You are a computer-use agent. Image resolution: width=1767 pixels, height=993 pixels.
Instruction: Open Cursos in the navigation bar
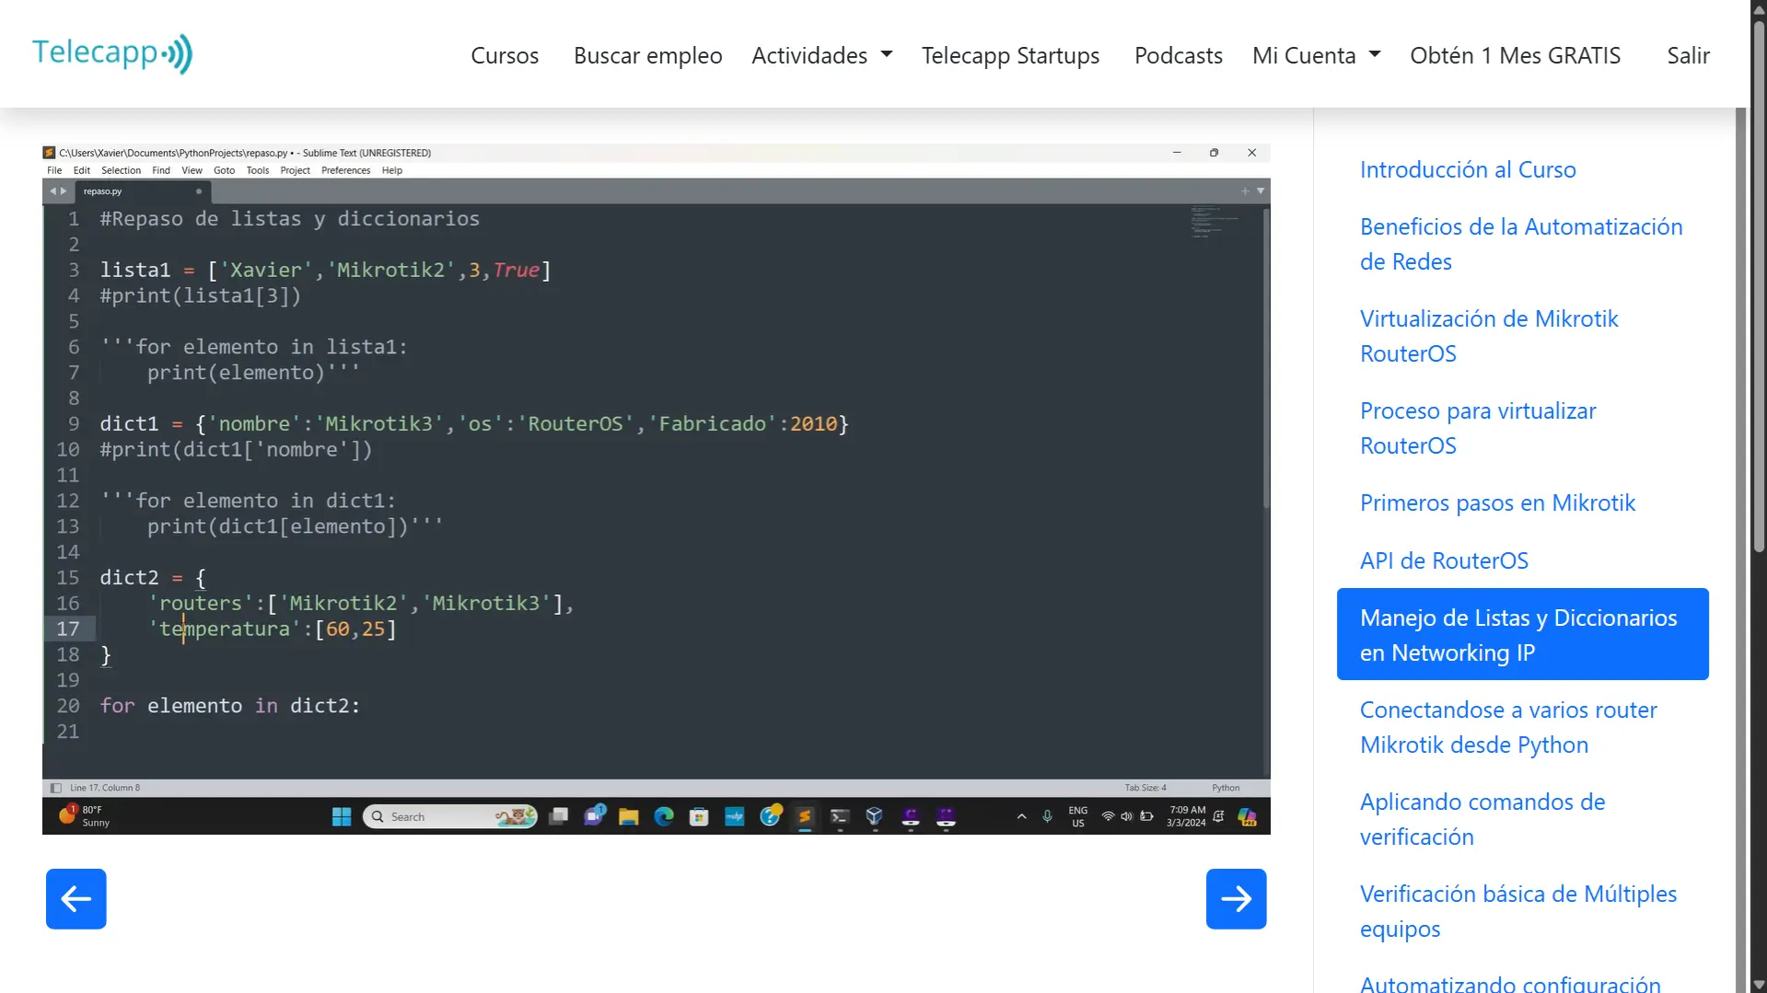coord(505,55)
